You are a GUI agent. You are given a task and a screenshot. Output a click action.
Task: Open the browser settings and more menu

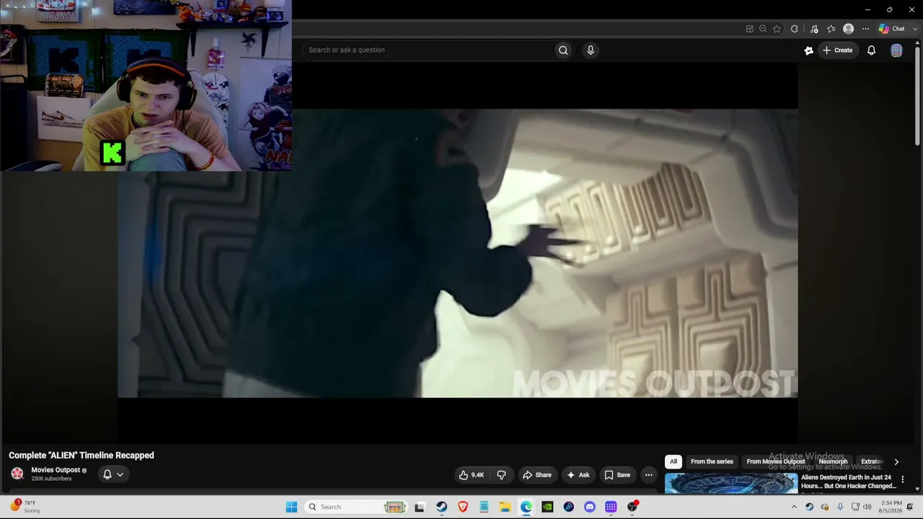865,29
